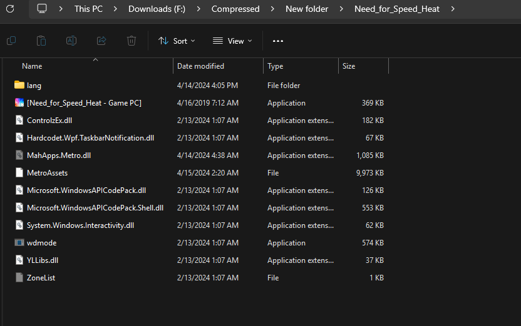This screenshot has height=326, width=521.
Task: Click the Share icon in toolbar
Action: (101, 41)
